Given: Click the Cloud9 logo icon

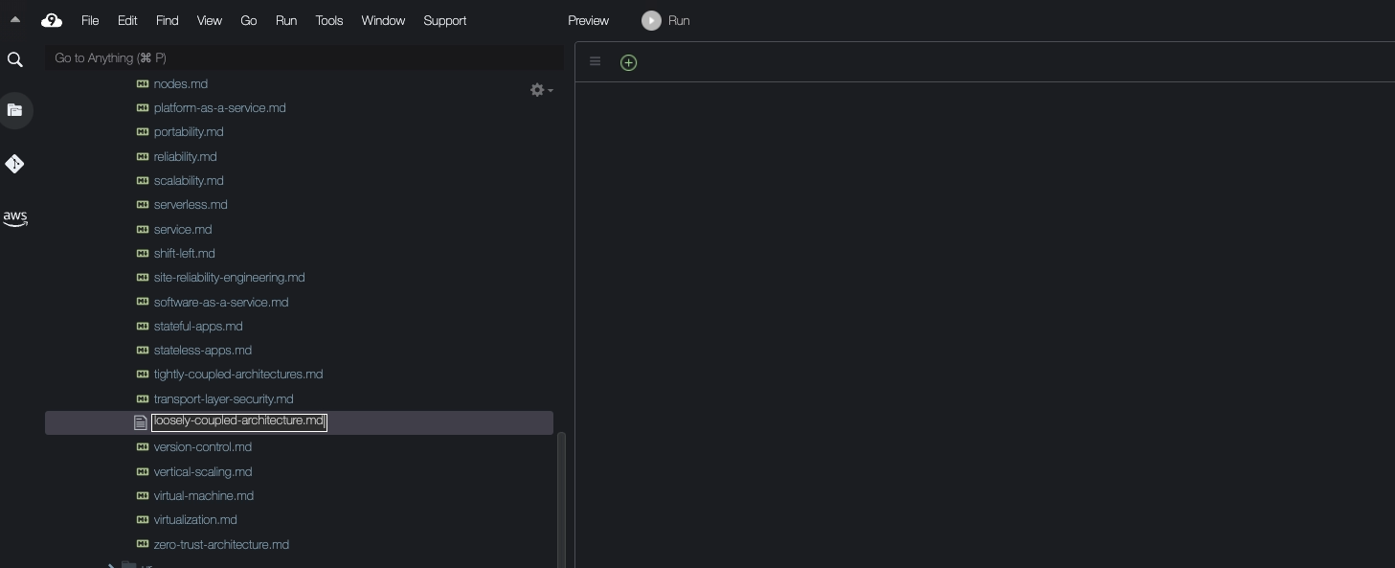Looking at the screenshot, I should [x=52, y=20].
